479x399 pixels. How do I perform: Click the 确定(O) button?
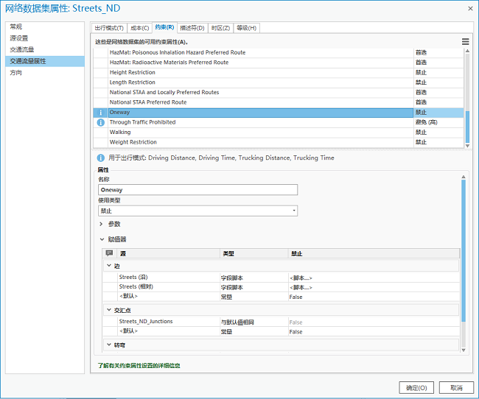click(x=416, y=387)
